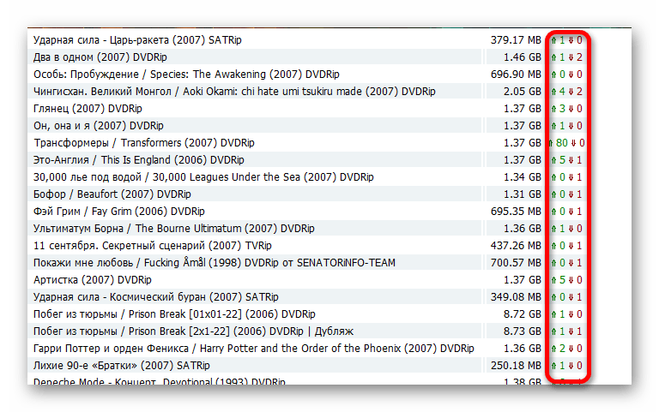Open Это-Англия / This Is England torrent
The height and width of the screenshot is (412, 659).
pos(139,160)
